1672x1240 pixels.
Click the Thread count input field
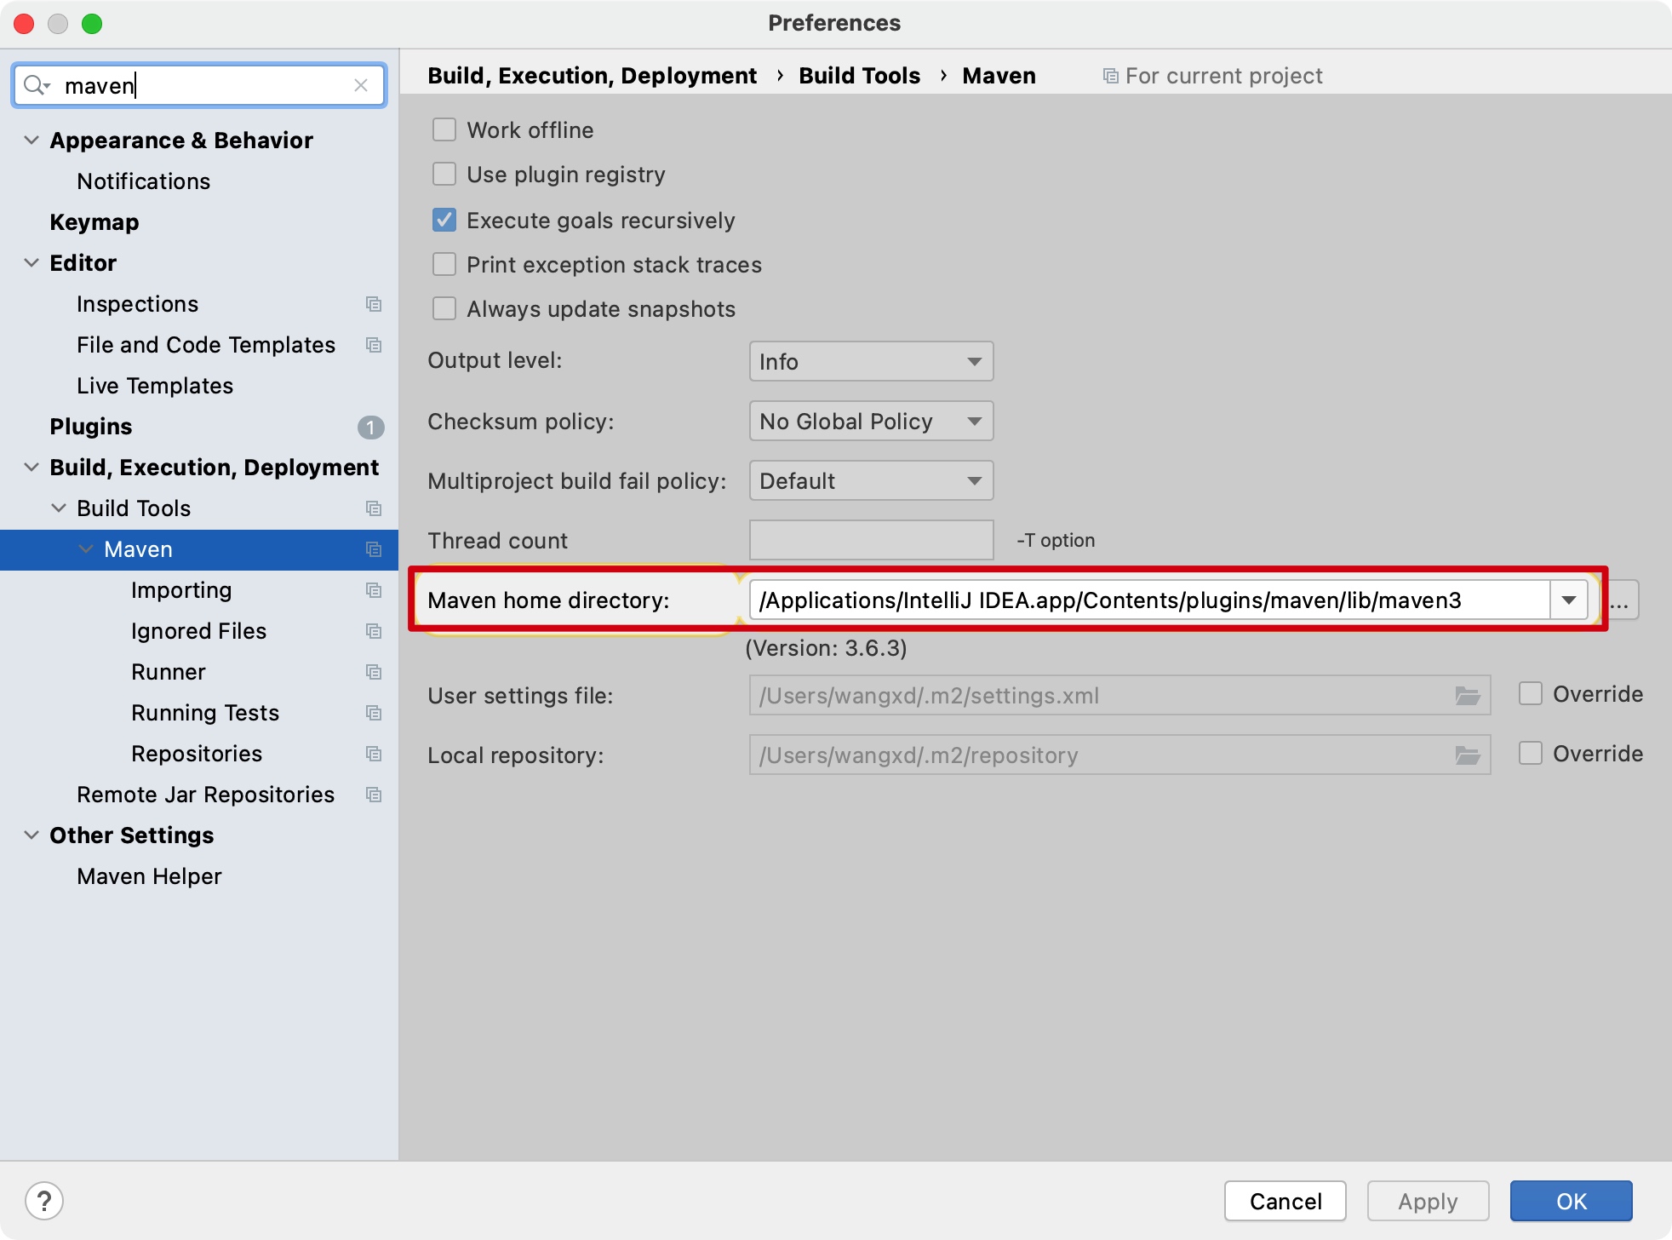(871, 541)
